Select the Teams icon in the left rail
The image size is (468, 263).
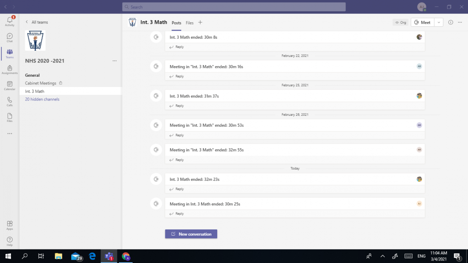[x=10, y=54]
